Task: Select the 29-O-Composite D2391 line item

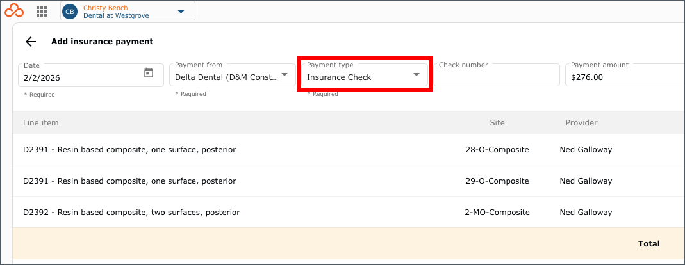Action: (x=349, y=181)
